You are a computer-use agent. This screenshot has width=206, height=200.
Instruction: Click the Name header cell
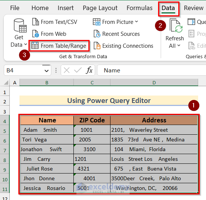click(x=47, y=120)
